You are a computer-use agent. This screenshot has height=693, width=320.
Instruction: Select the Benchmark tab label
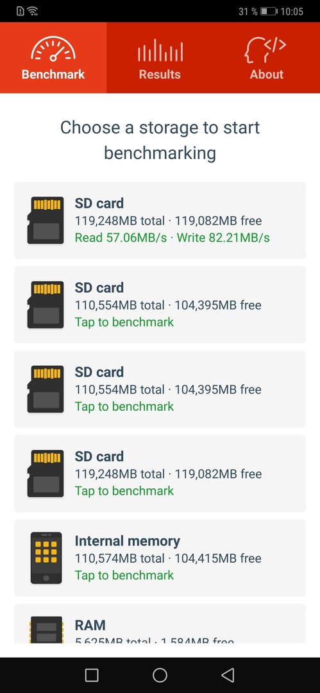(53, 74)
